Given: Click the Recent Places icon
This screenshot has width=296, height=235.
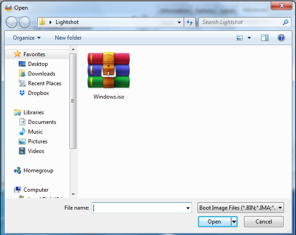Looking at the screenshot, I should tap(22, 83).
